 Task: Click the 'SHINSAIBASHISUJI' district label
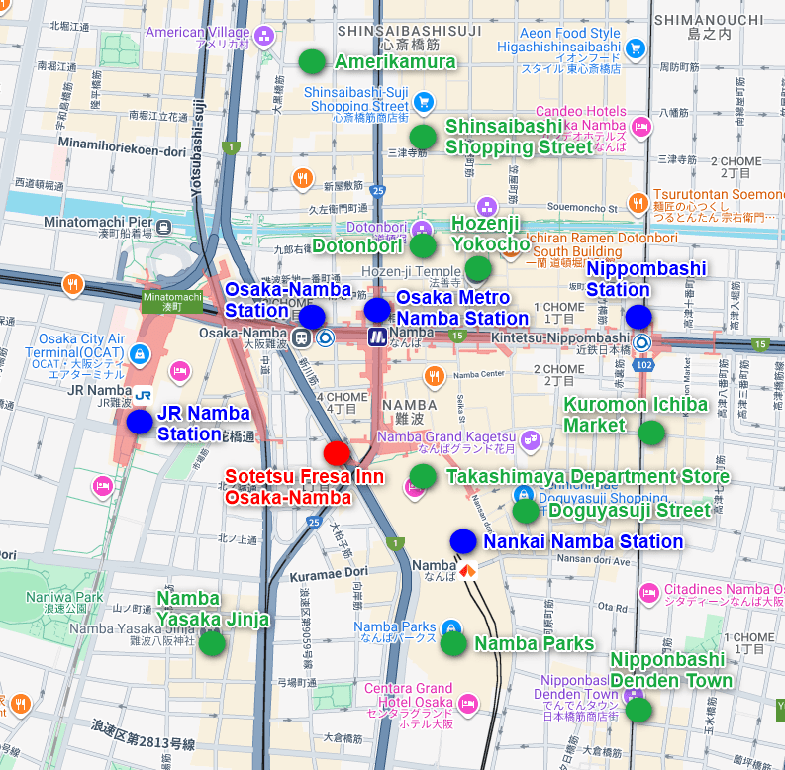(410, 31)
